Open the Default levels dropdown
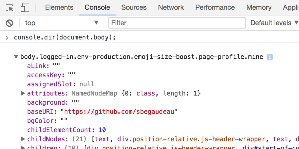 tap(274, 23)
